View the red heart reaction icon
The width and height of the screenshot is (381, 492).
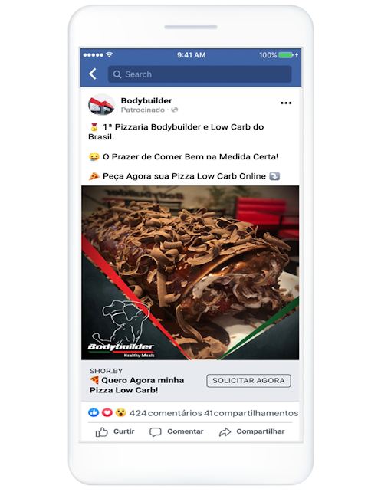[107, 412]
